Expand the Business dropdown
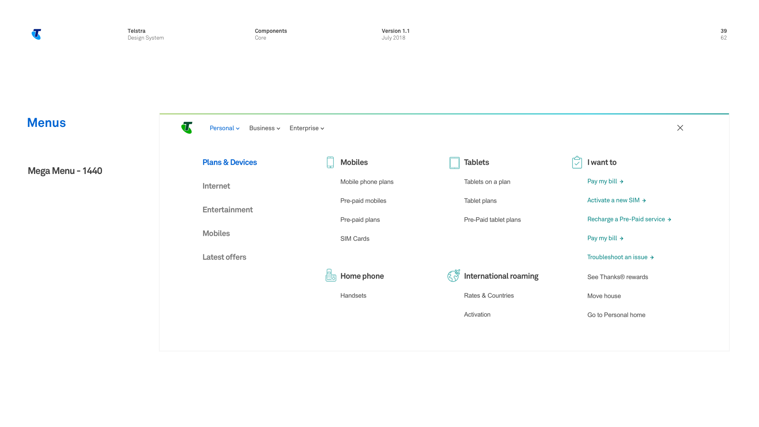The image size is (759, 427). pyautogui.click(x=264, y=128)
